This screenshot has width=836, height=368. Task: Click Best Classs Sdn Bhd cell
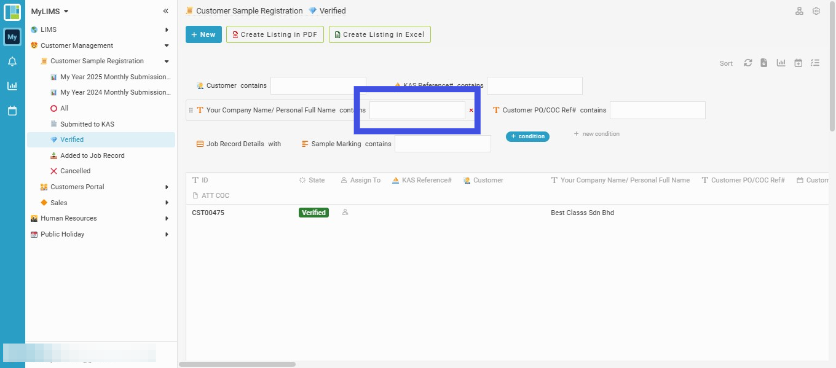click(582, 213)
